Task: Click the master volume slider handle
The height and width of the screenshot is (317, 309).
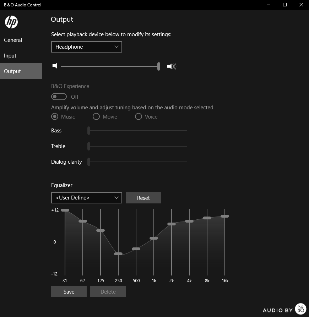Action: point(159,66)
